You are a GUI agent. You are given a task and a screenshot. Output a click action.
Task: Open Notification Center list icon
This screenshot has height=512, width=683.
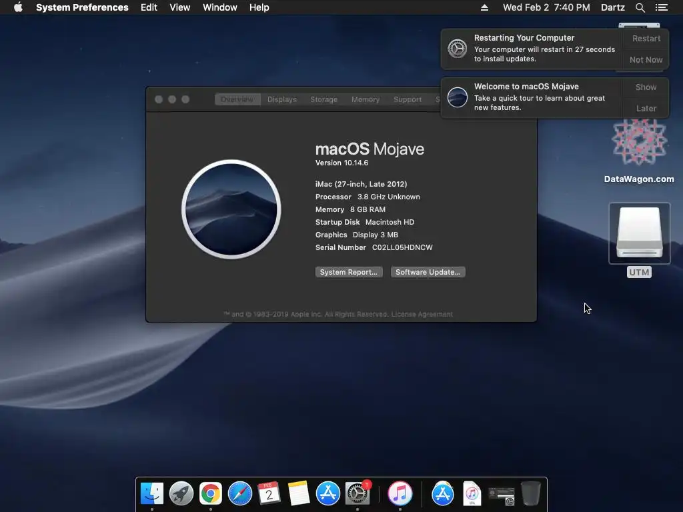point(662,7)
